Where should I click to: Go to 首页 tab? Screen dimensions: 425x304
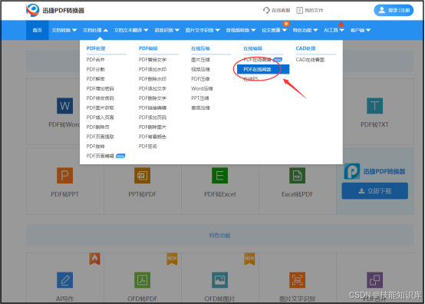click(x=37, y=30)
